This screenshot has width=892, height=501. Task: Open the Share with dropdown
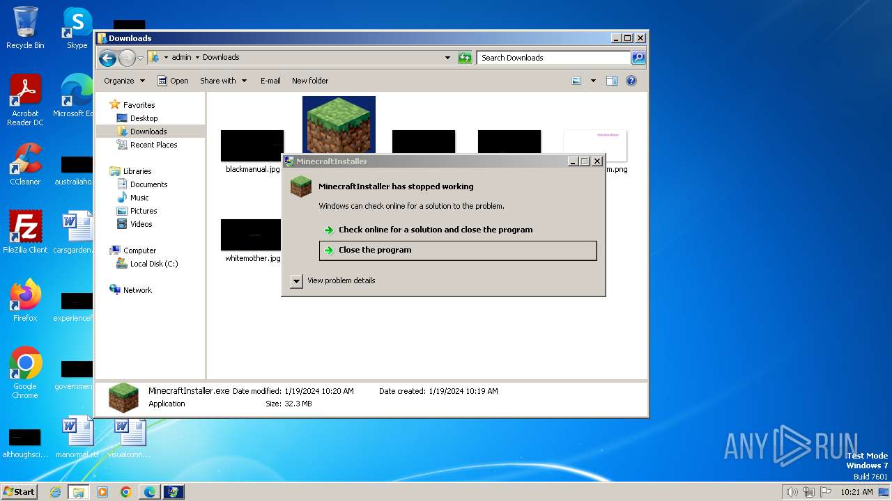pos(223,81)
